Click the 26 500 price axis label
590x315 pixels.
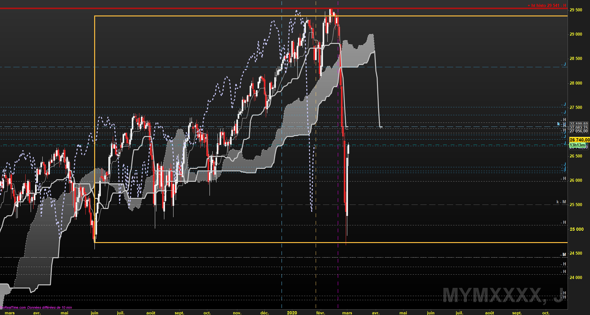576,156
